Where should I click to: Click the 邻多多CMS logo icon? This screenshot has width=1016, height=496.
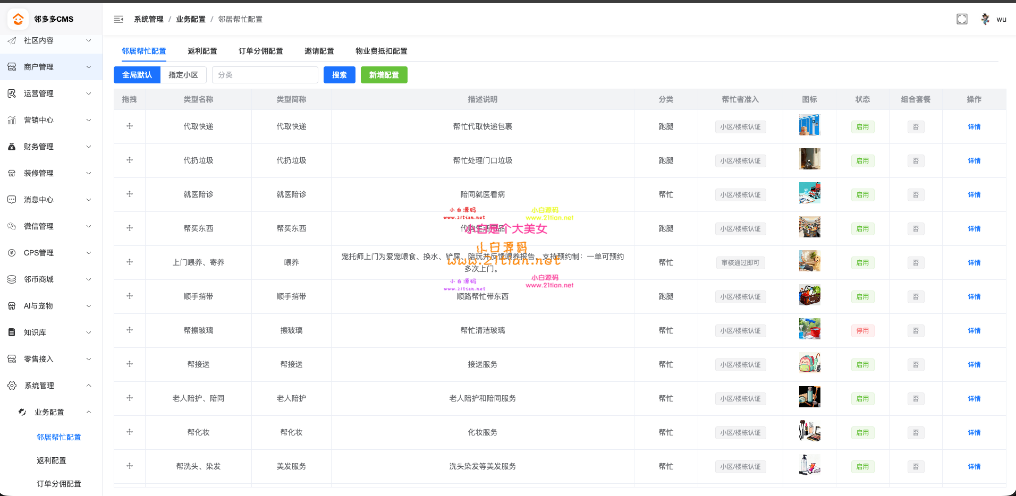[x=18, y=19]
